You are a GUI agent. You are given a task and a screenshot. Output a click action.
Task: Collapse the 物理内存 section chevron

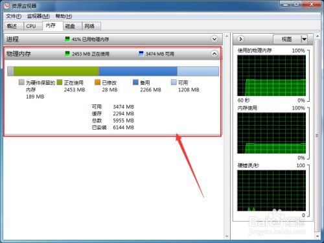coord(214,54)
